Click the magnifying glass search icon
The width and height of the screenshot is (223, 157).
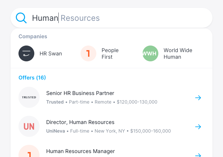click(21, 18)
